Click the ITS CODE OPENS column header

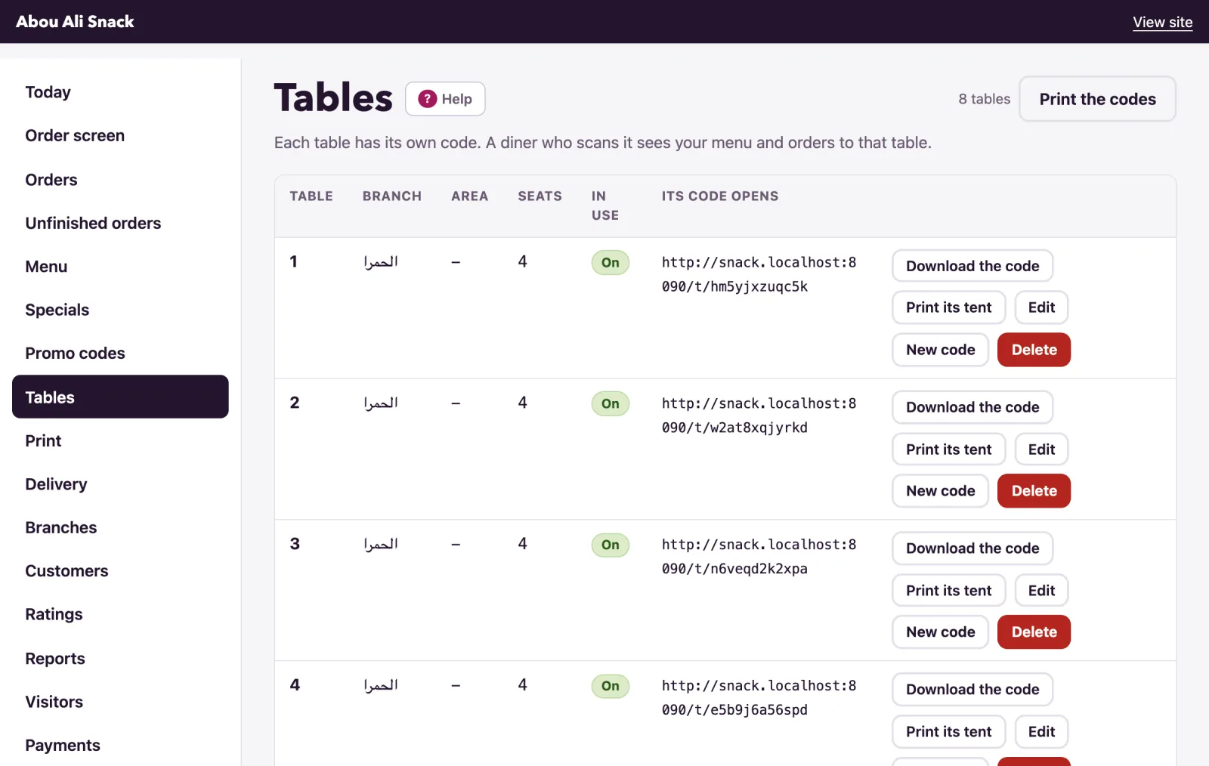(x=720, y=196)
